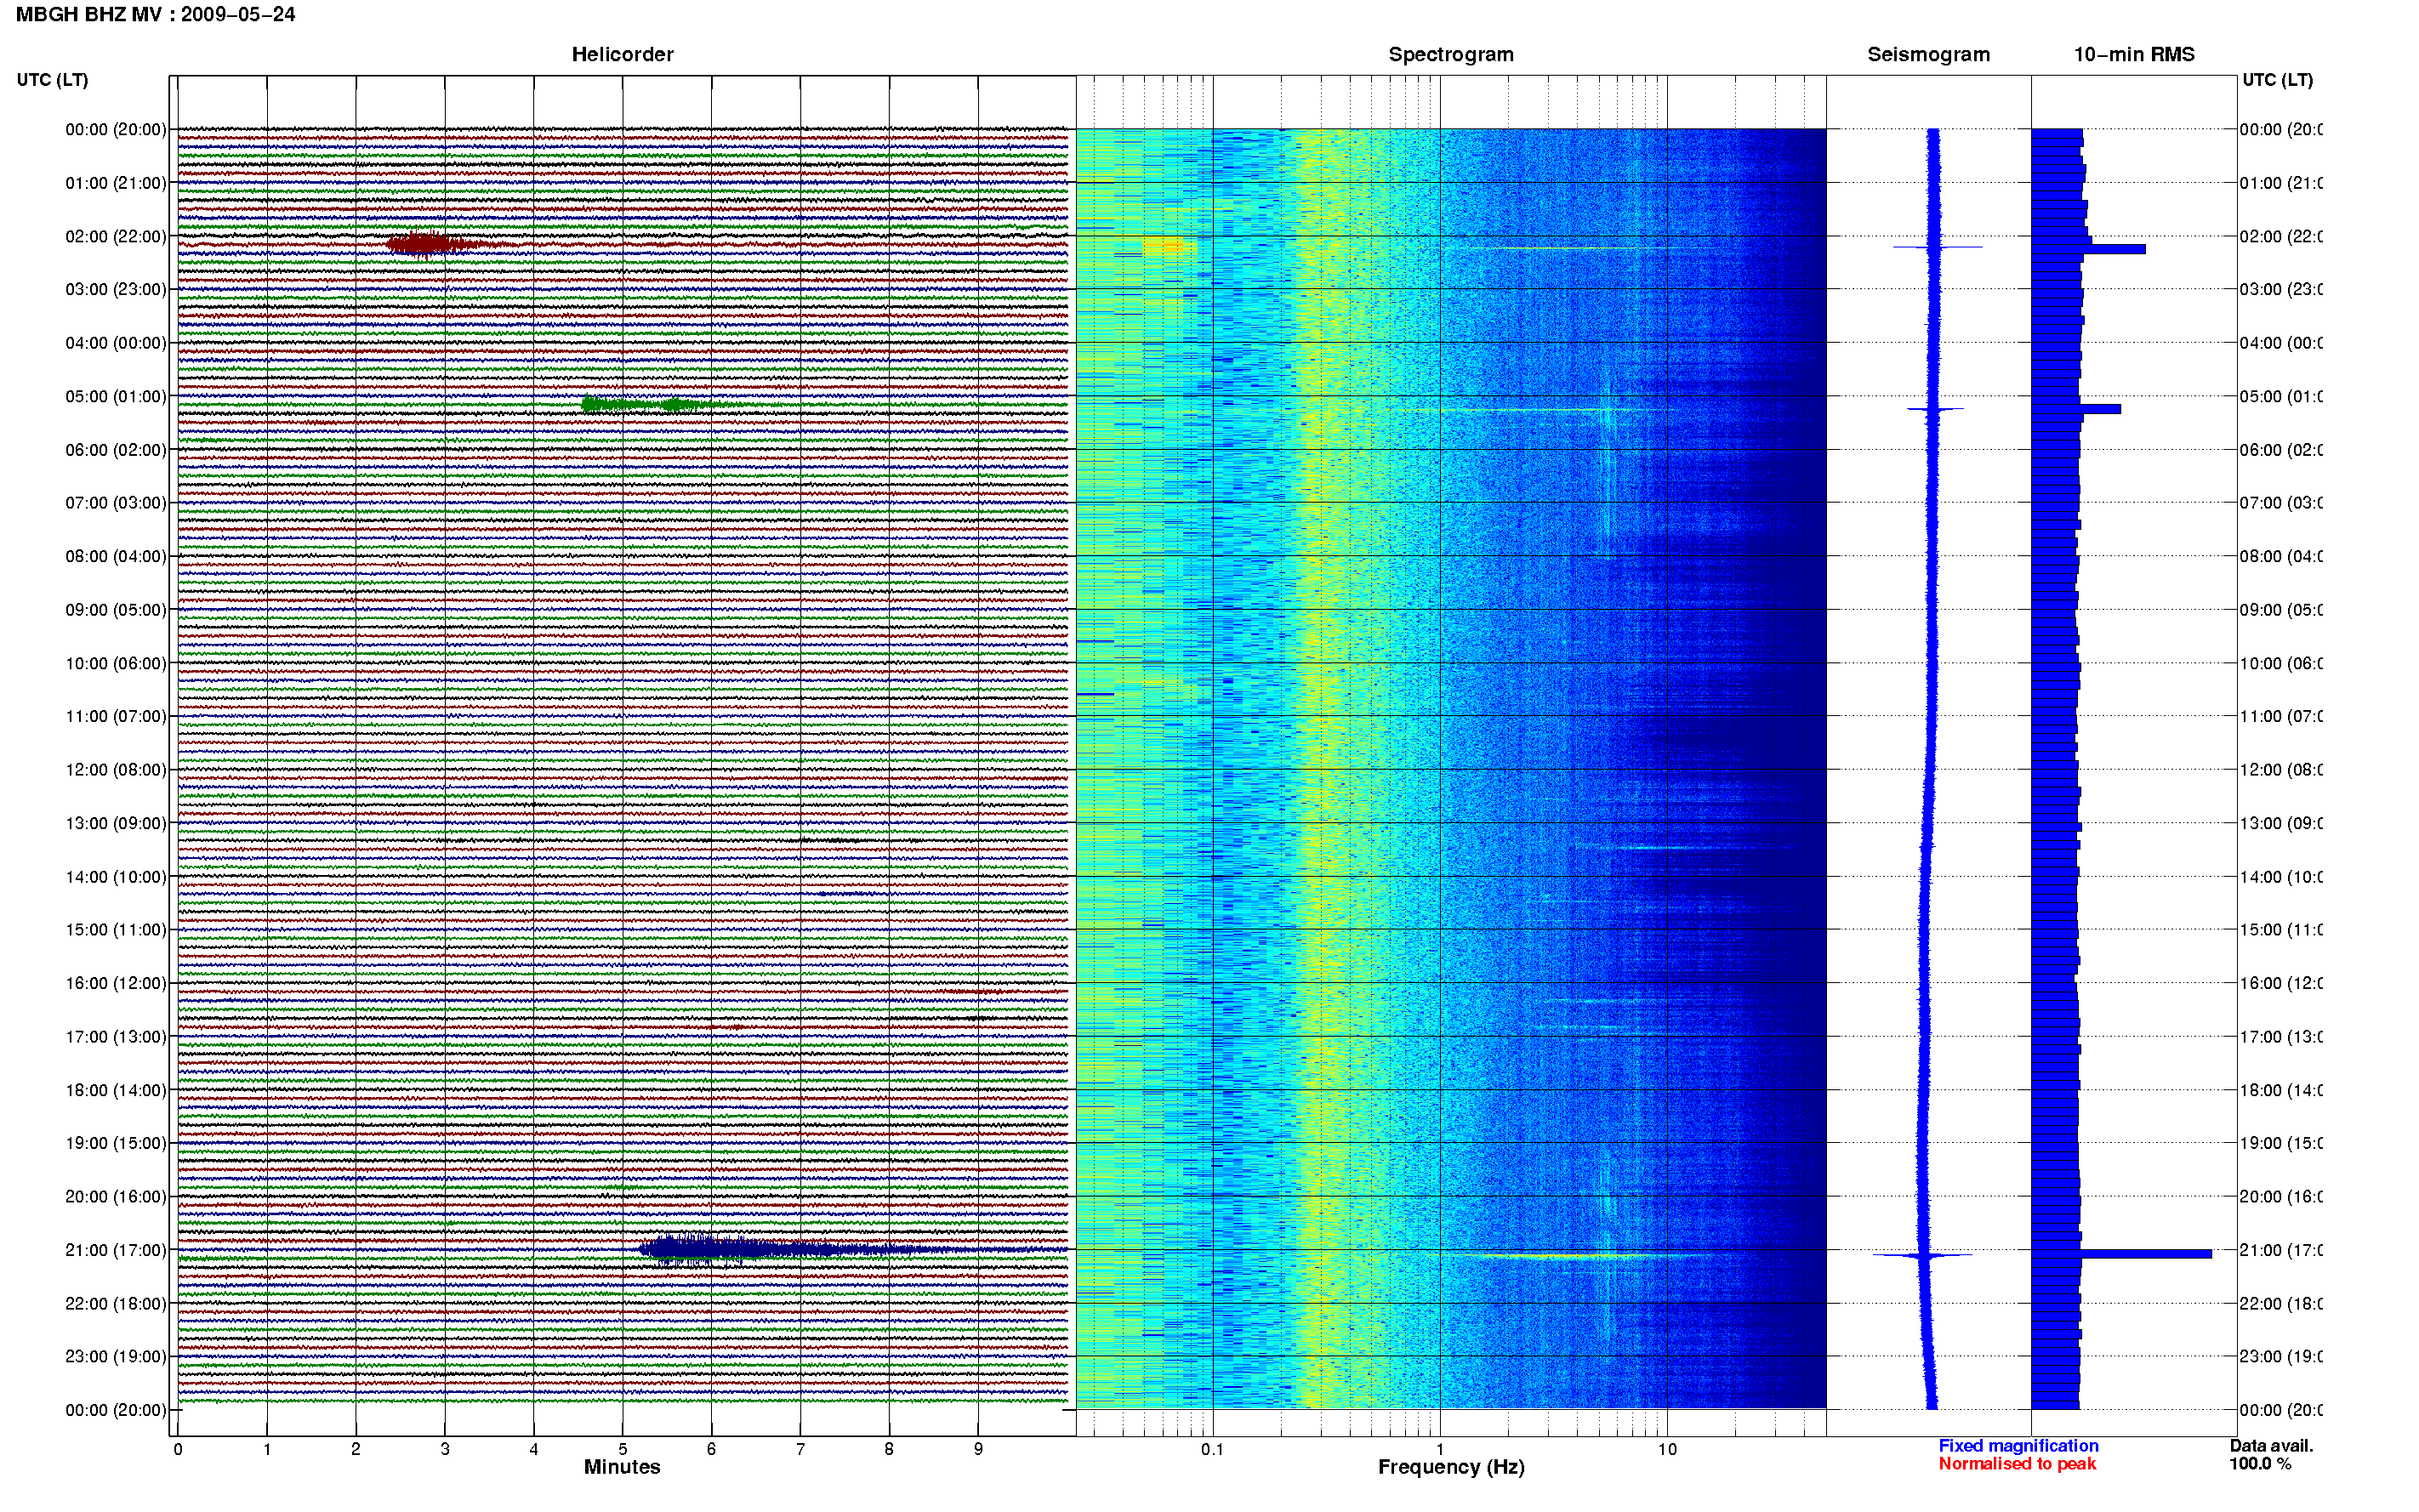Screen dimensions: 2419x1512
Task: Click the '10' frequency tick label
Action: [x=1667, y=1449]
